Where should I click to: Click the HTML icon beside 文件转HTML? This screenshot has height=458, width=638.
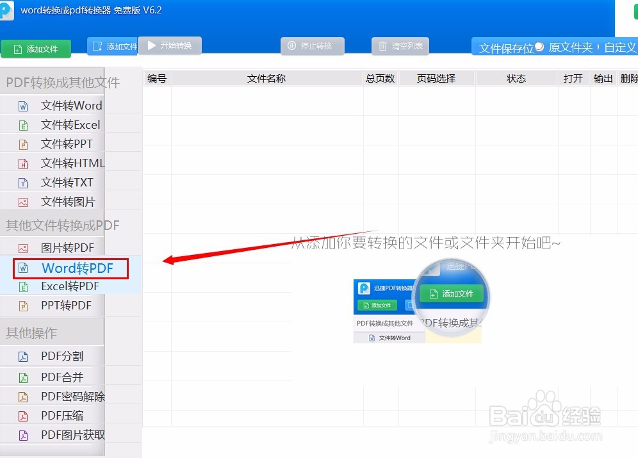[23, 163]
